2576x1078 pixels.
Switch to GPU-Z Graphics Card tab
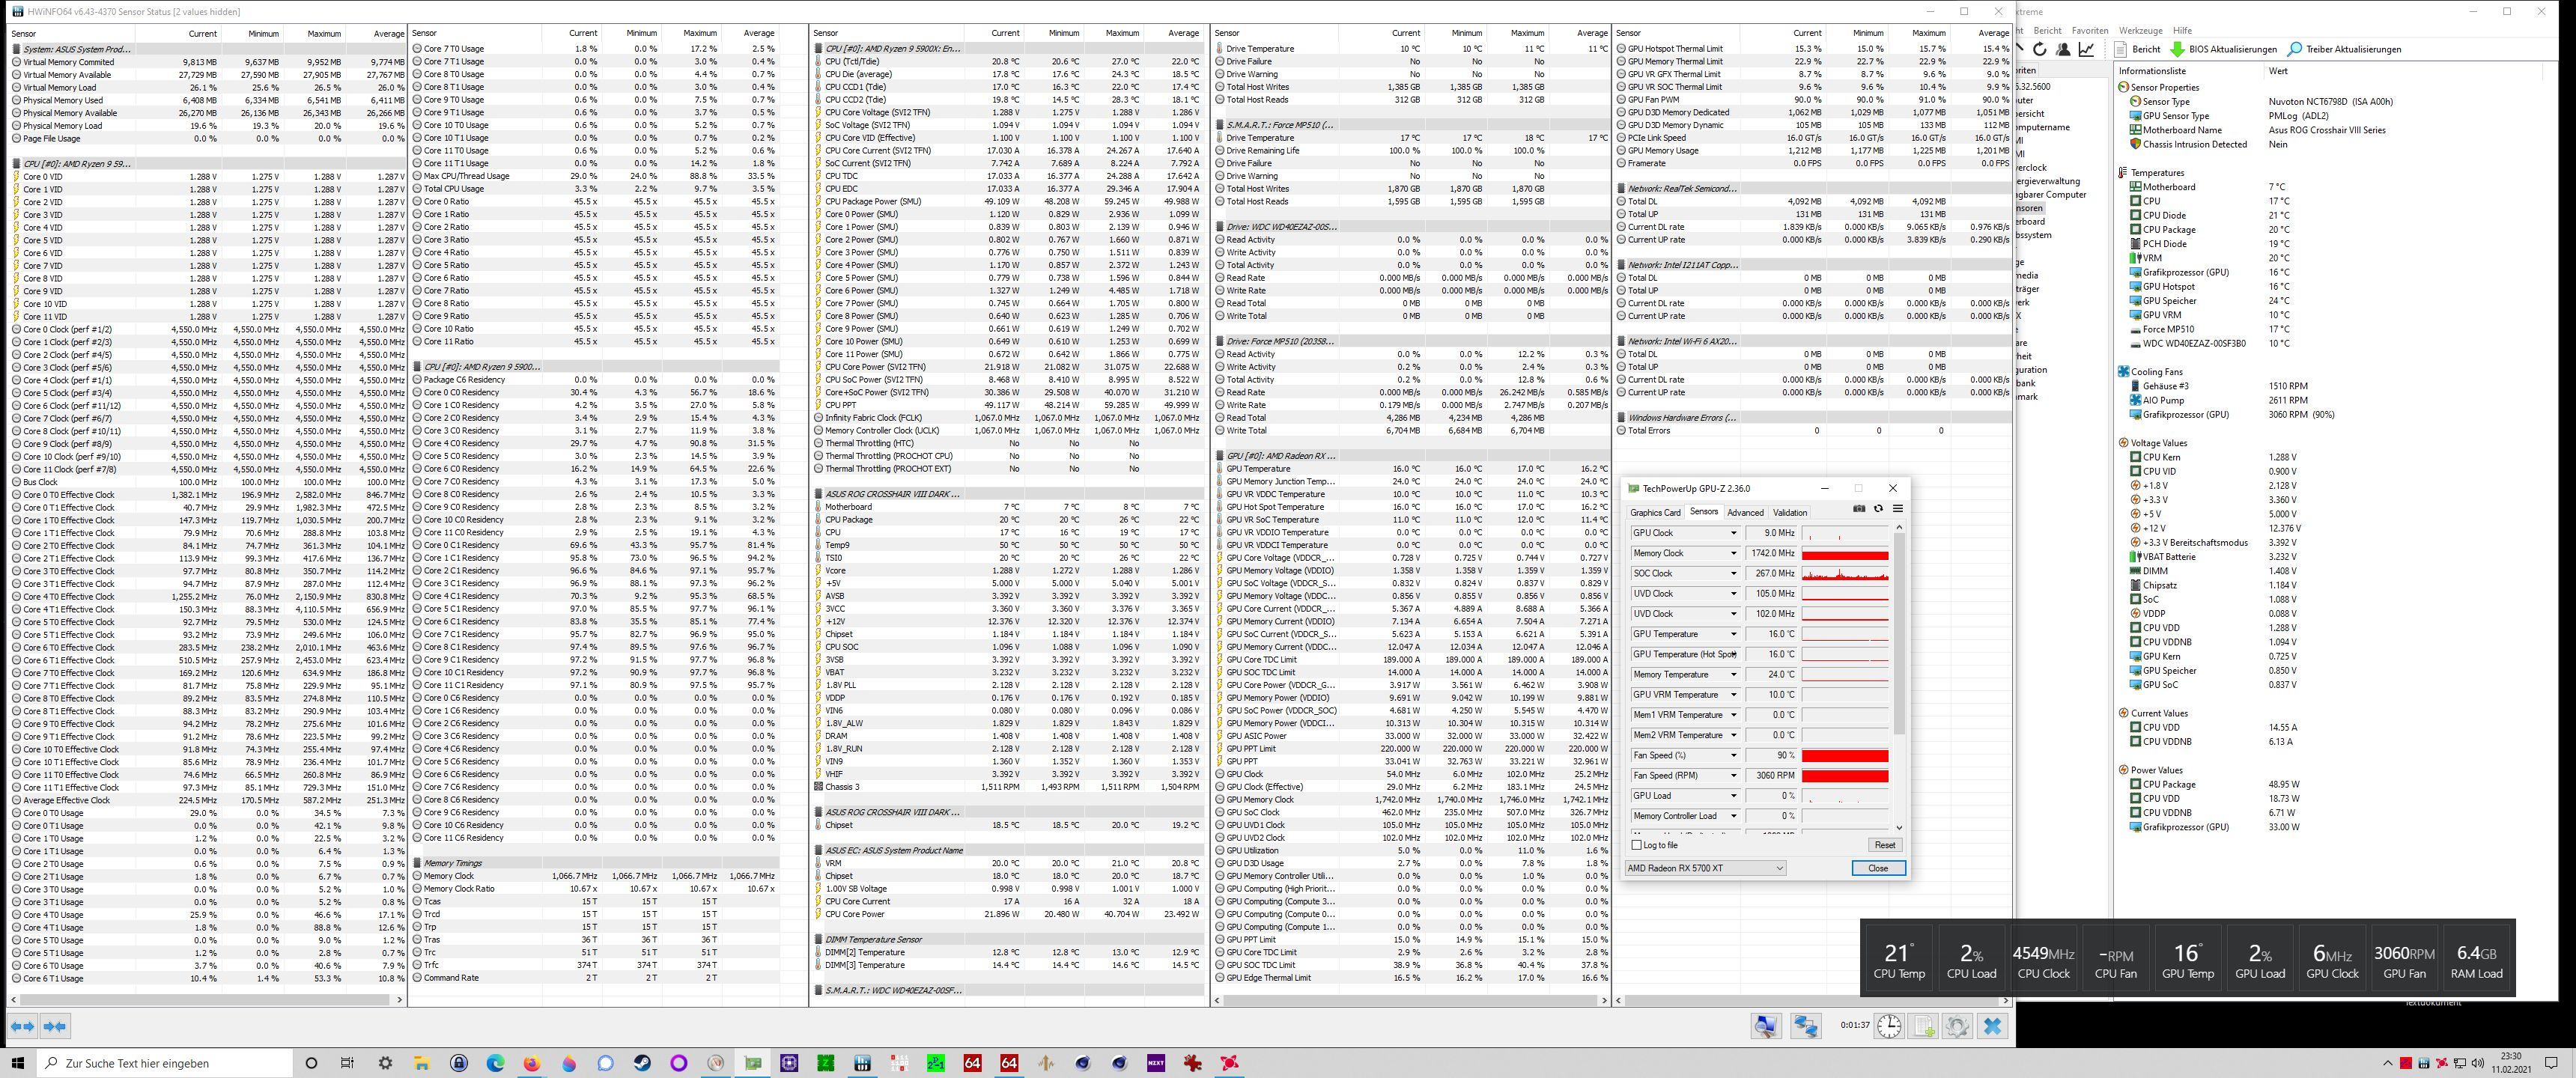pyautogui.click(x=1655, y=512)
